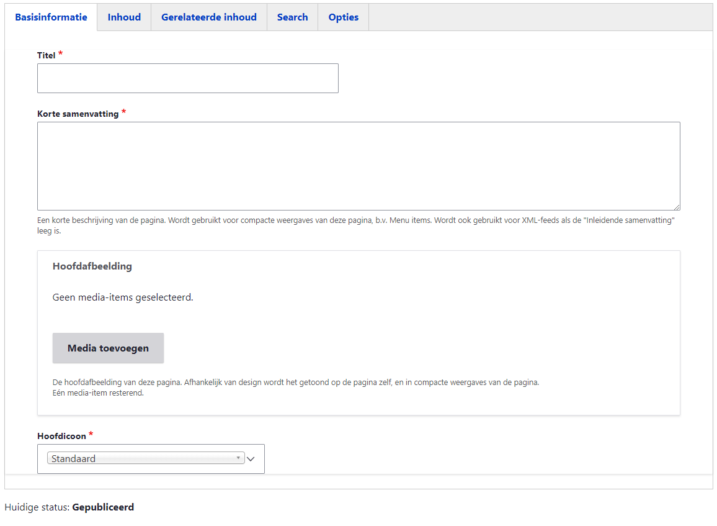Click the chevron arrow beside Standaard
The width and height of the screenshot is (717, 526).
click(x=251, y=460)
